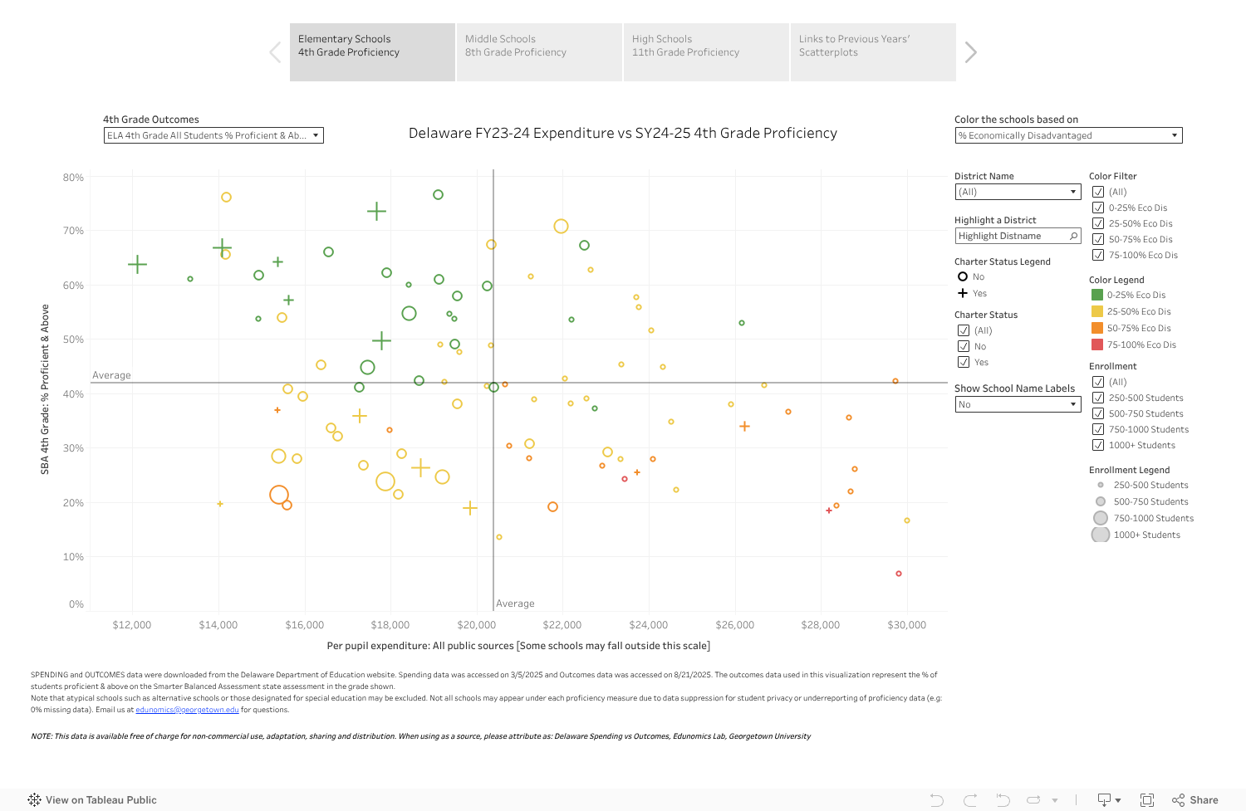Select the Reset (revert) icon at bottom
The width and height of the screenshot is (1246, 811).
[1003, 799]
